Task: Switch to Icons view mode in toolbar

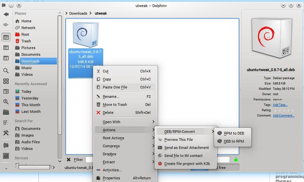Action: (x=6, y=37)
